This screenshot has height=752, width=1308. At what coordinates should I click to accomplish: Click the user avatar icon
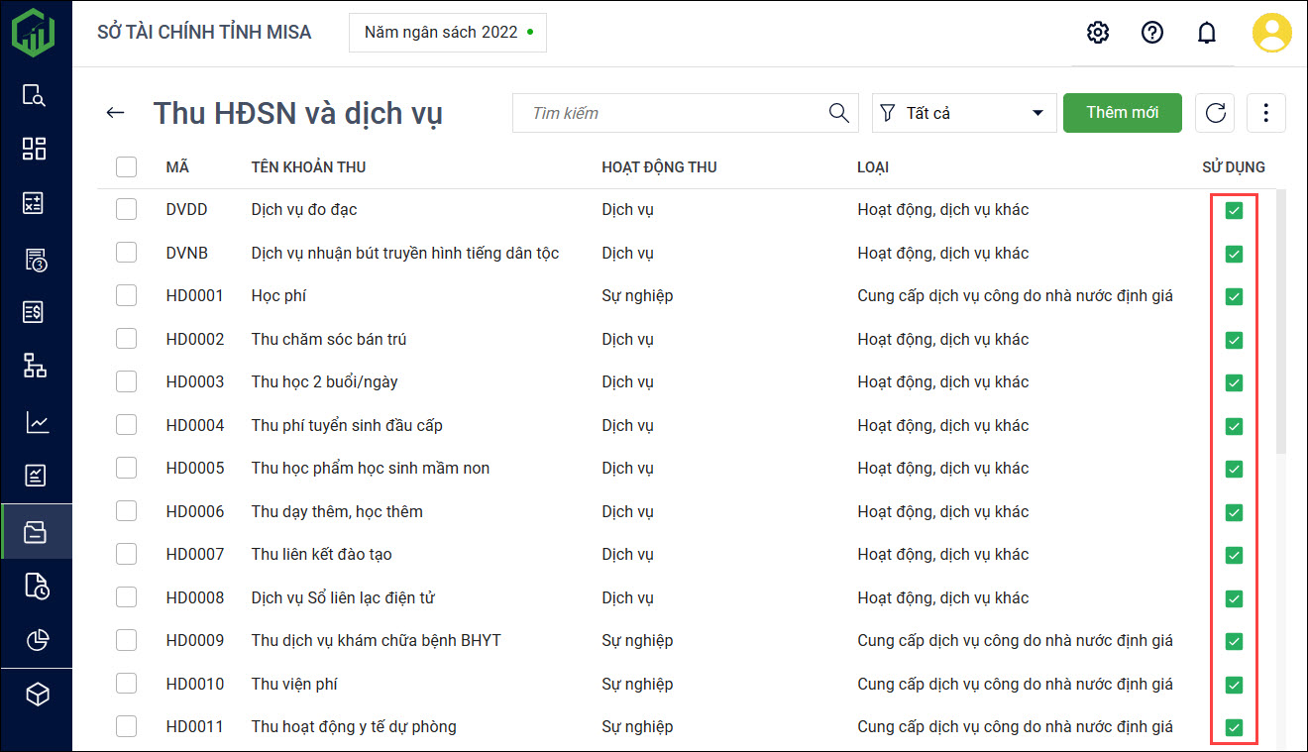[1271, 33]
